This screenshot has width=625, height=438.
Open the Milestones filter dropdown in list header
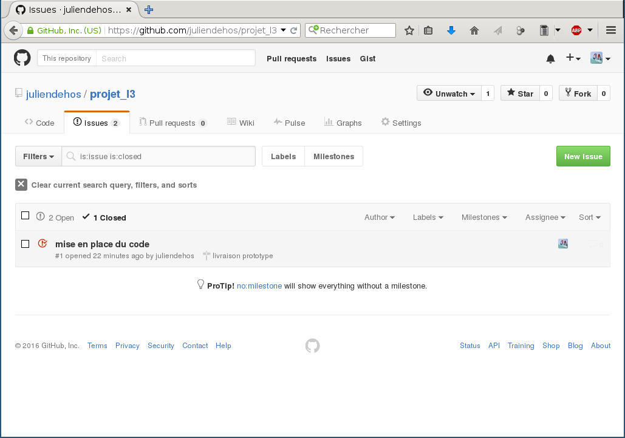click(x=484, y=217)
